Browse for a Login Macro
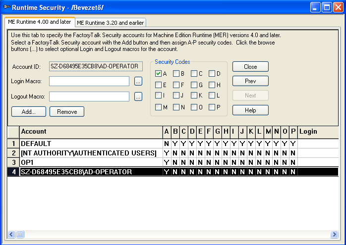Screen dimensions: 346x245 coord(138,81)
